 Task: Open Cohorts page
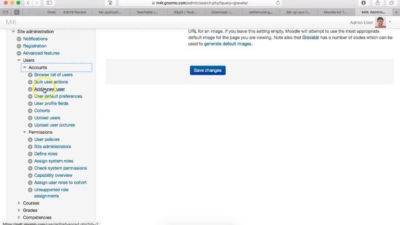coord(42,111)
